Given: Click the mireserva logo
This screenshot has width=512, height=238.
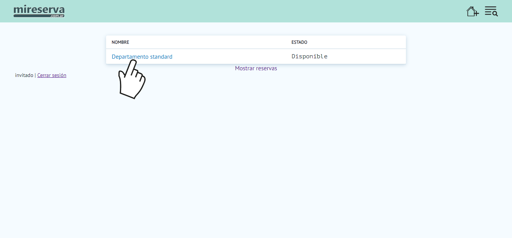Looking at the screenshot, I should coord(39,10).
